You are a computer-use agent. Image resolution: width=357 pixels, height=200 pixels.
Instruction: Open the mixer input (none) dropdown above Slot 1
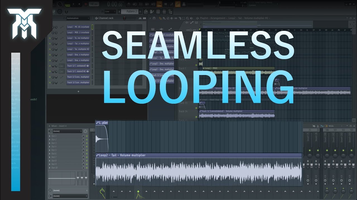pyautogui.click(x=67, y=131)
